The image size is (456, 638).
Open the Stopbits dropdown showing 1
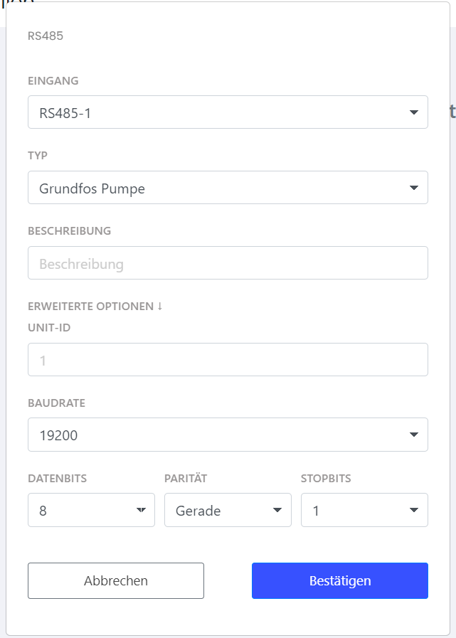click(x=354, y=510)
